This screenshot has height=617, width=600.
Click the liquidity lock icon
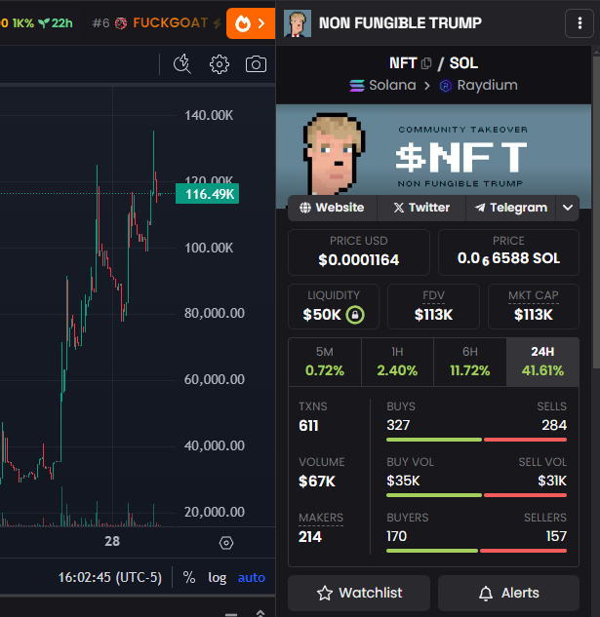pos(355,315)
